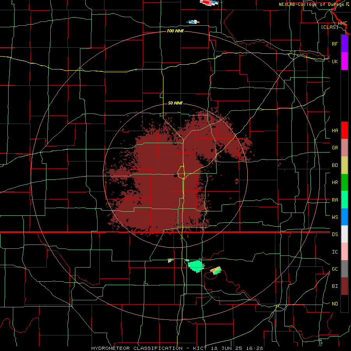
Task: Click the KICT radar site identifier
Action: click(x=200, y=348)
